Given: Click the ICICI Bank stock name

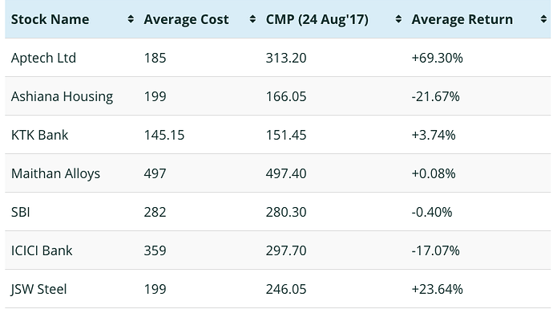Looking at the screenshot, I should [42, 250].
